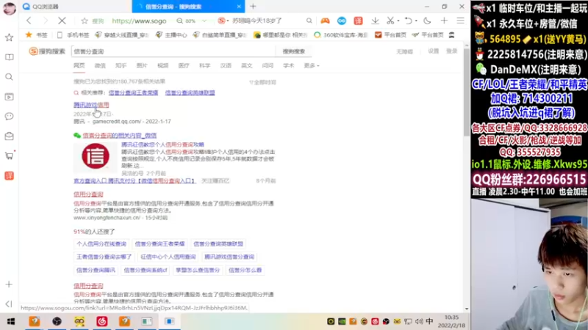
Task: Open the 360软件宝库 bookmark
Action: pos(340,34)
